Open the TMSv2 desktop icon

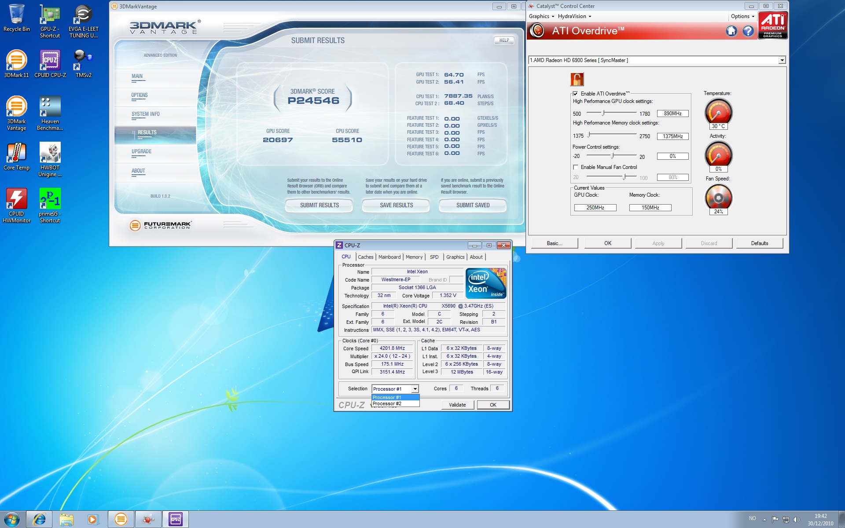[83, 64]
